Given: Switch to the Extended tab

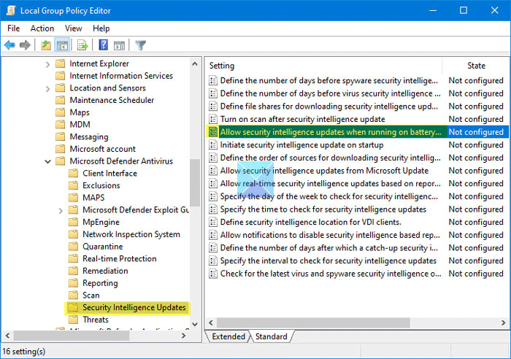Looking at the screenshot, I should click(x=228, y=336).
